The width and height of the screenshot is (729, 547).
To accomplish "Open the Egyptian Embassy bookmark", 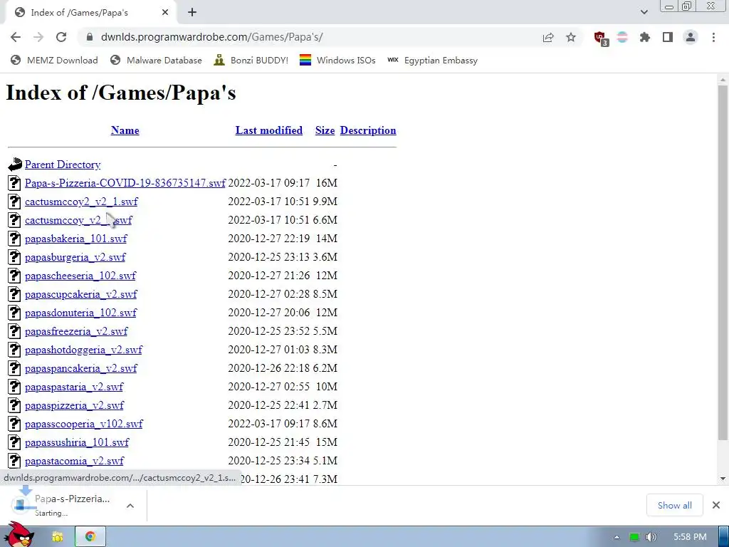I will (x=432, y=60).
